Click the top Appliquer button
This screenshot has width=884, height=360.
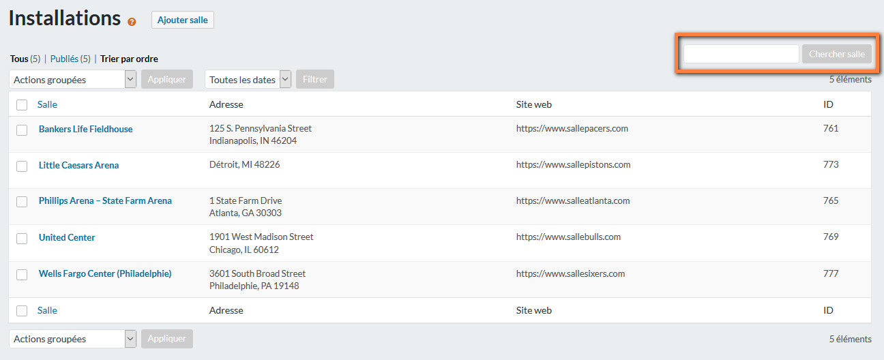(167, 79)
